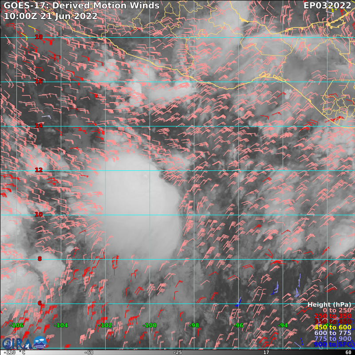The image size is (355, 355).
Task: Select the '10:00Z 21 Jun 2022' timestamp
Action: pyautogui.click(x=51, y=16)
